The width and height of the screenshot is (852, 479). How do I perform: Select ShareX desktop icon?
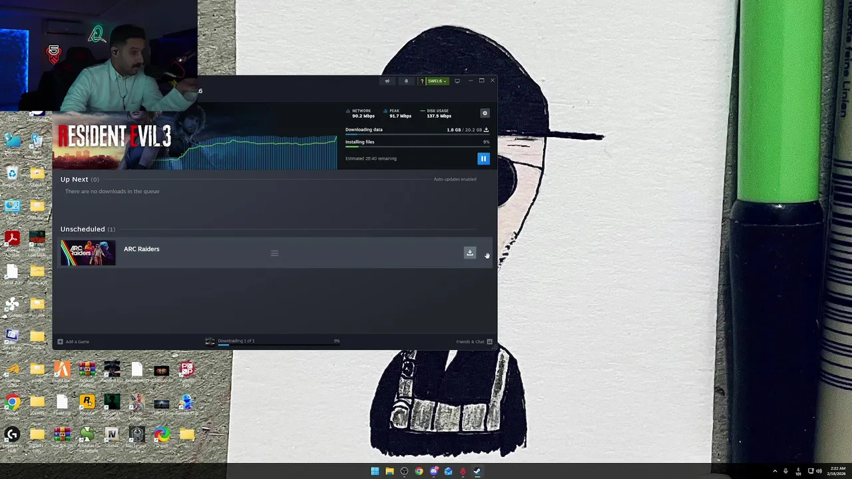(x=162, y=438)
